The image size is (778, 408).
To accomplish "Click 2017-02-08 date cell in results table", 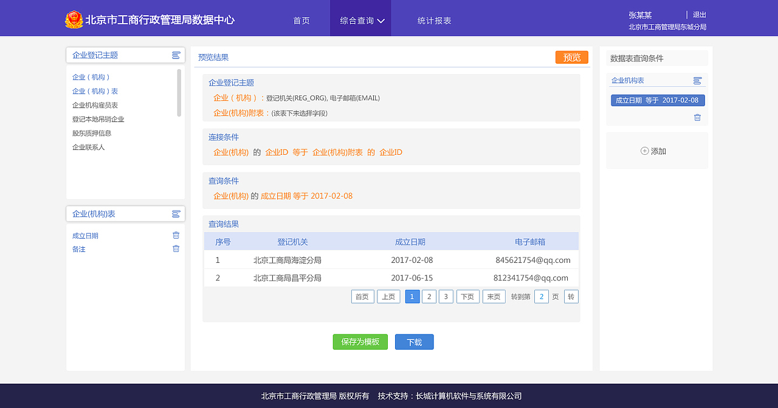I will [x=412, y=260].
